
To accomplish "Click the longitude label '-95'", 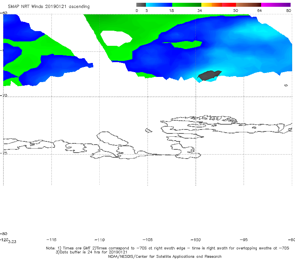I will [x=244, y=239].
